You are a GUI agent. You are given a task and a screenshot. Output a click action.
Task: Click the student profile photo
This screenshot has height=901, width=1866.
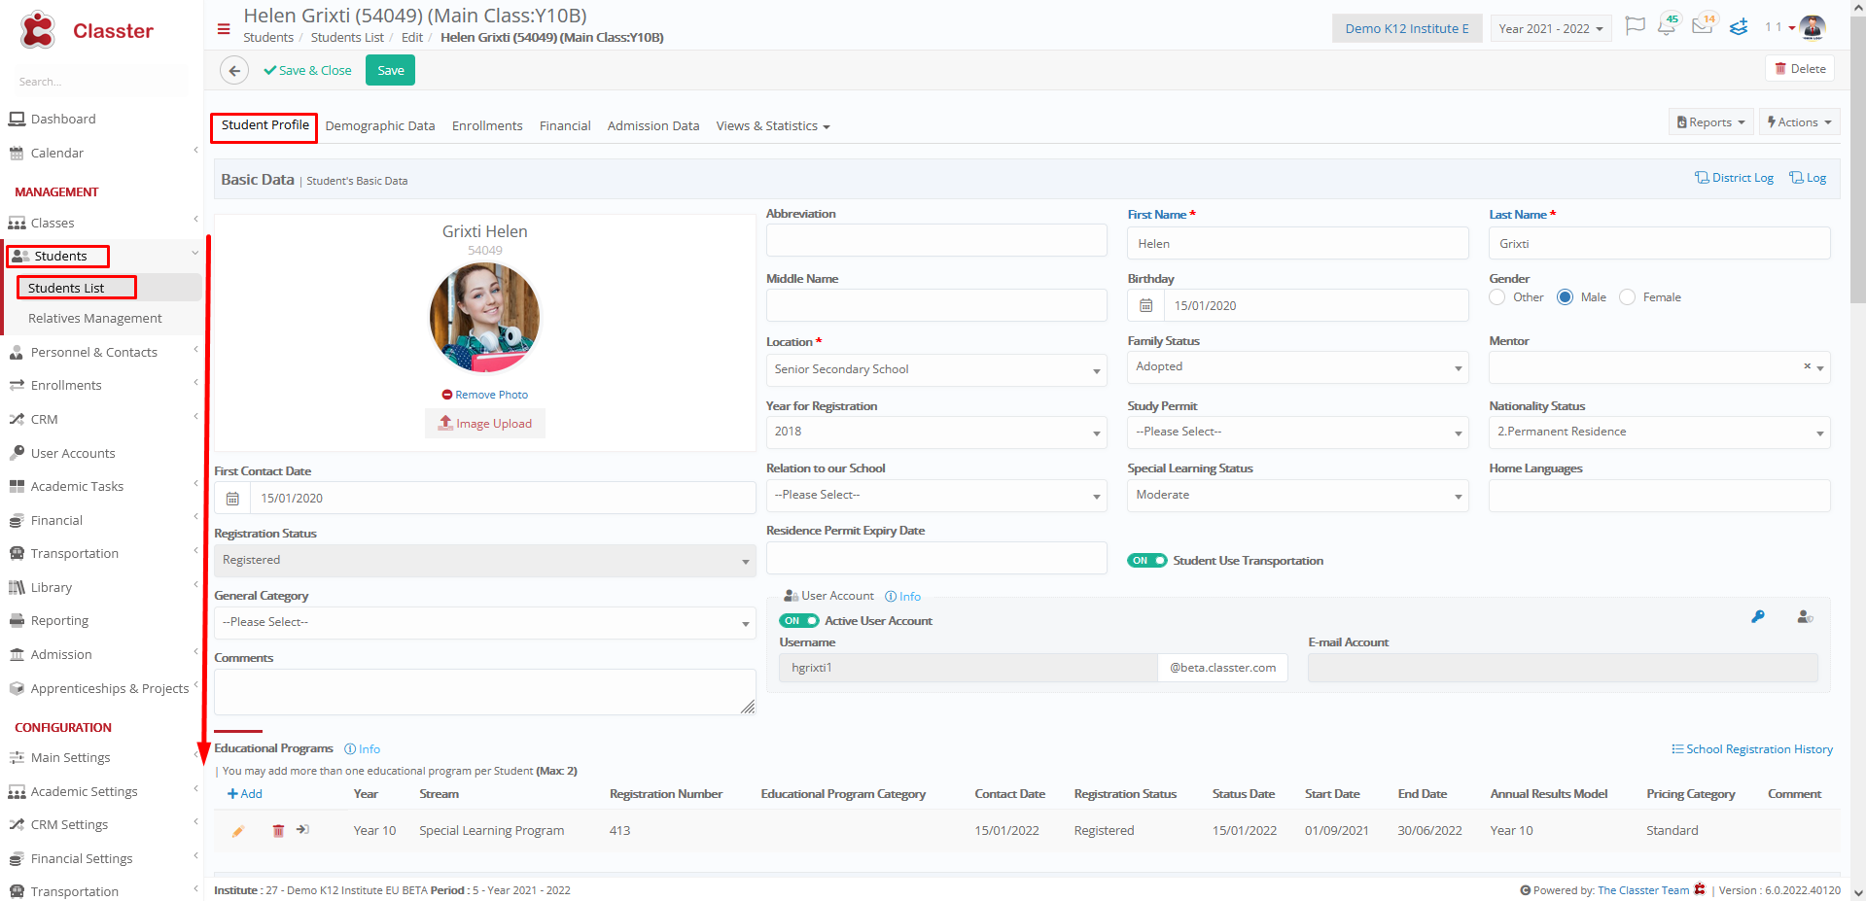pos(485,318)
